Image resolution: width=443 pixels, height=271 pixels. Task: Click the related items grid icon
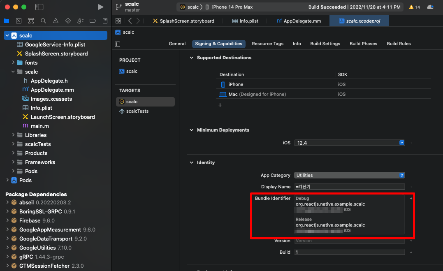pyautogui.click(x=118, y=21)
